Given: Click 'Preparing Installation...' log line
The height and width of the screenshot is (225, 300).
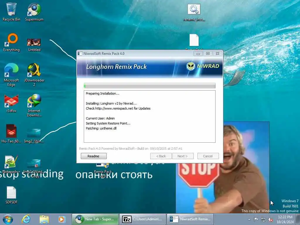Looking at the screenshot, I should pyautogui.click(x=103, y=93).
